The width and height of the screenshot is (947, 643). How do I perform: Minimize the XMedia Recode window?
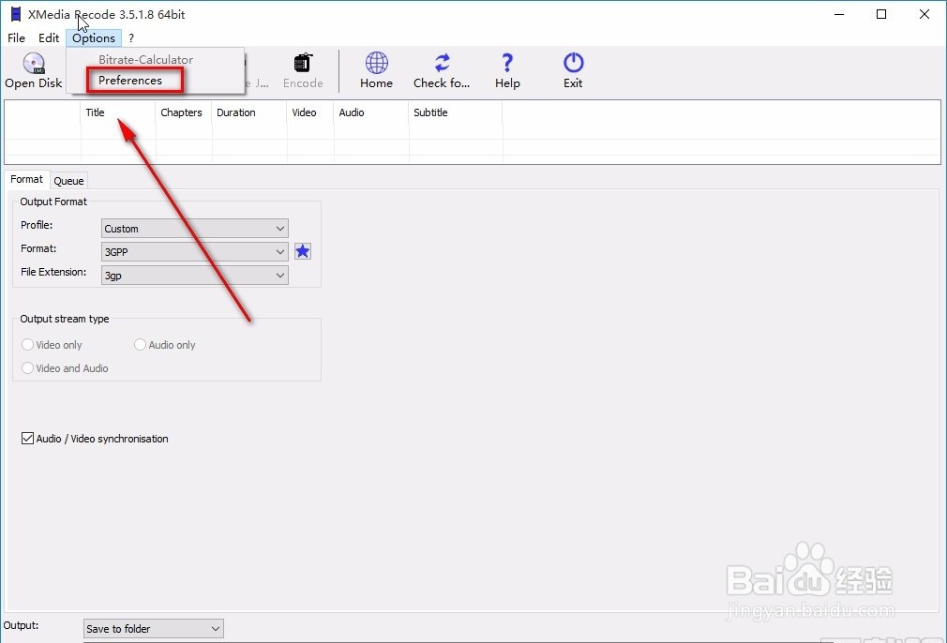pos(839,14)
